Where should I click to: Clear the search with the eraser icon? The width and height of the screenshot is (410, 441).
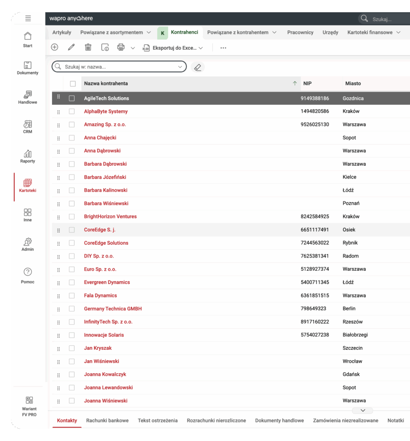click(x=198, y=67)
